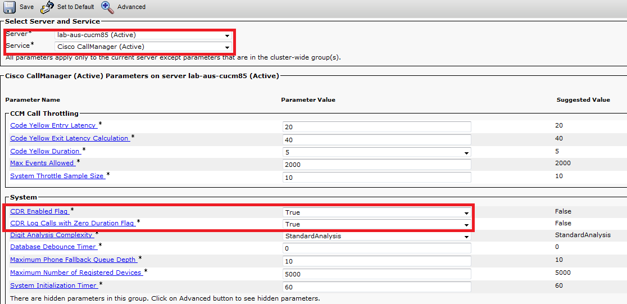Click Maximum Number of Registered Devices field
Screen dimensions: 627x304
pos(376,274)
